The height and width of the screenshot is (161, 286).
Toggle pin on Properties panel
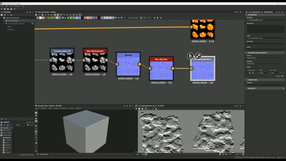277,12
